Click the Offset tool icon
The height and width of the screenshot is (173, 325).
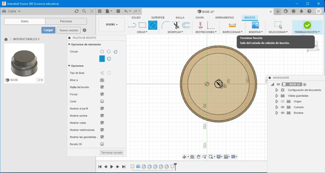[x=186, y=25]
